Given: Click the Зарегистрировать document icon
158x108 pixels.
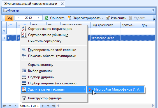Looking at the screenshot, I should [69, 18].
